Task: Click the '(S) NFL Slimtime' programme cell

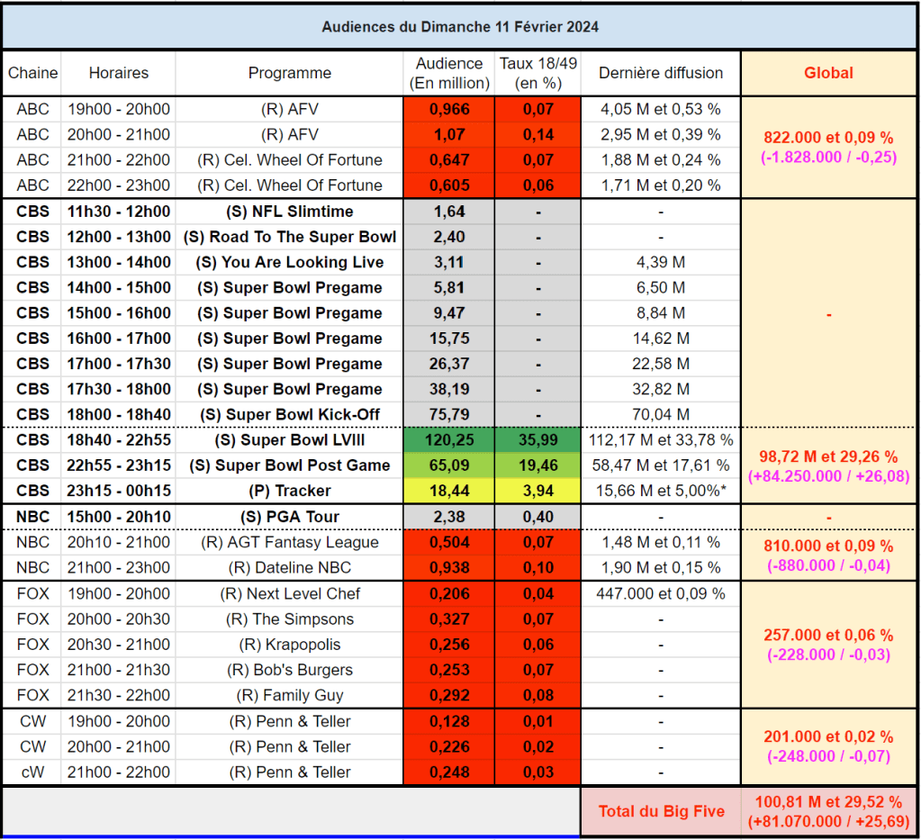Action: [x=290, y=212]
